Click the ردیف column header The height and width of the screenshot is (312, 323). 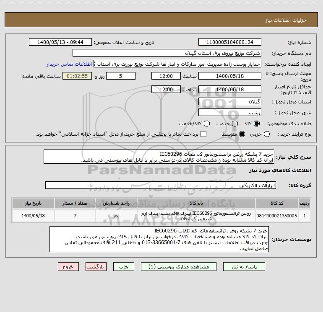[x=305, y=204]
